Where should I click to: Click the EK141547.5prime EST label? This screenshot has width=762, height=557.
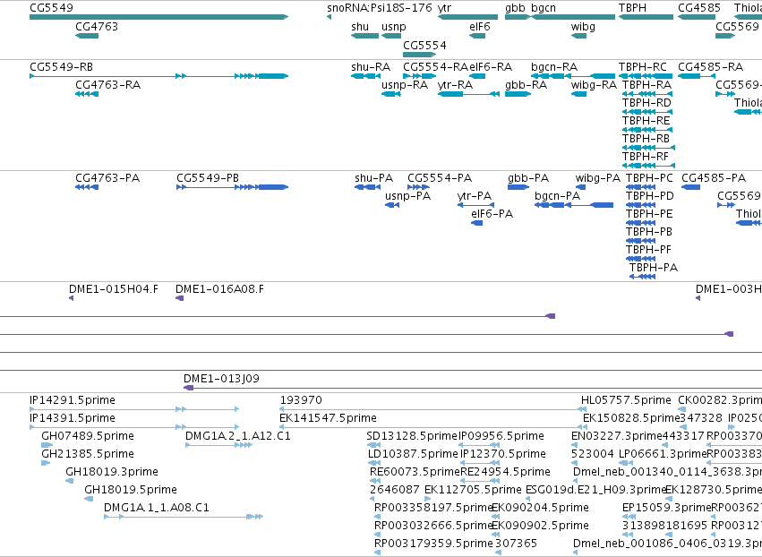[328, 418]
